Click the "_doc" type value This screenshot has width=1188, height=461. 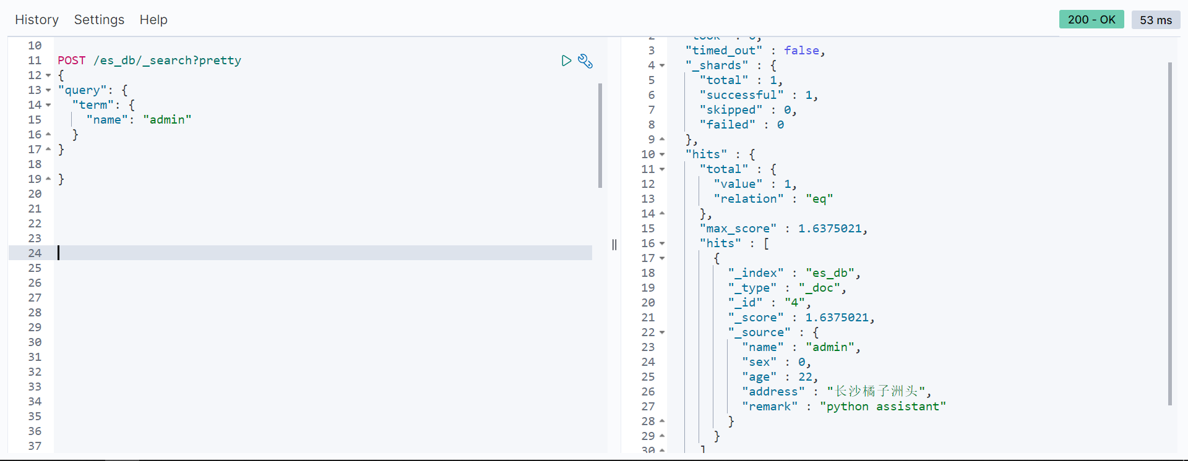819,288
